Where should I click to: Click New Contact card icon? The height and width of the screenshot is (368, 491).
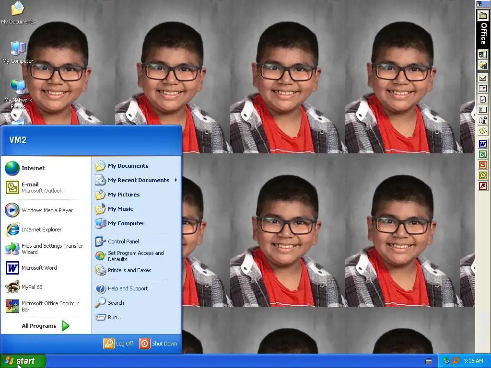point(482,110)
